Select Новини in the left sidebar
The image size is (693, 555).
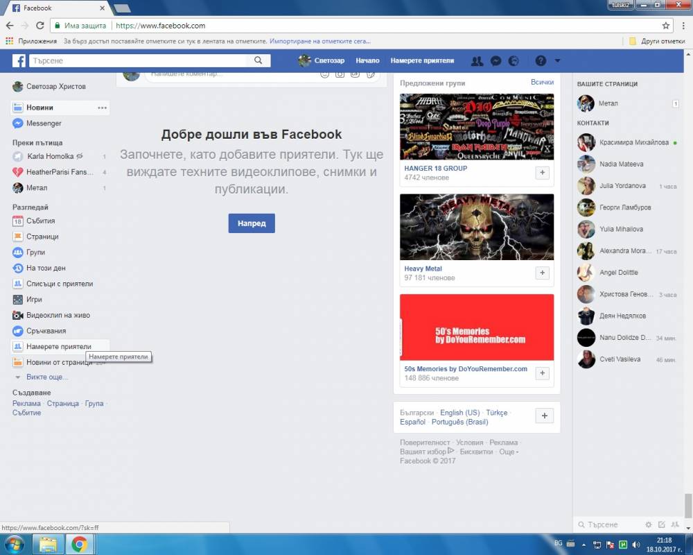[x=60, y=108]
